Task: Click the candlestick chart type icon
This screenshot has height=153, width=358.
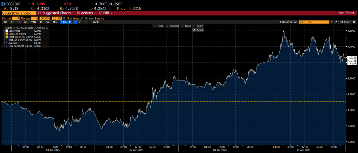Action: (x=81, y=22)
